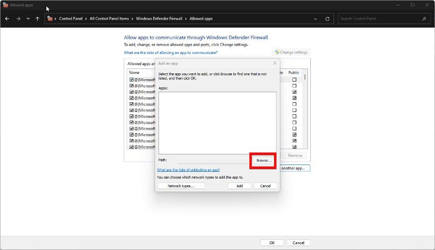Open risks of unblocking an app link
Screen dimensions: 435x250
(188, 169)
